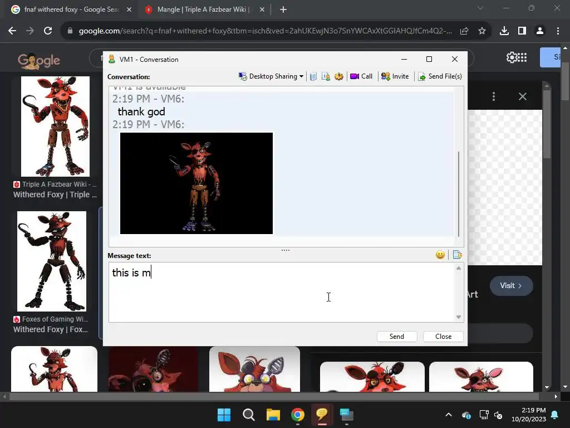
Task: Open the notification bell in the taskbar
Action: point(555,415)
